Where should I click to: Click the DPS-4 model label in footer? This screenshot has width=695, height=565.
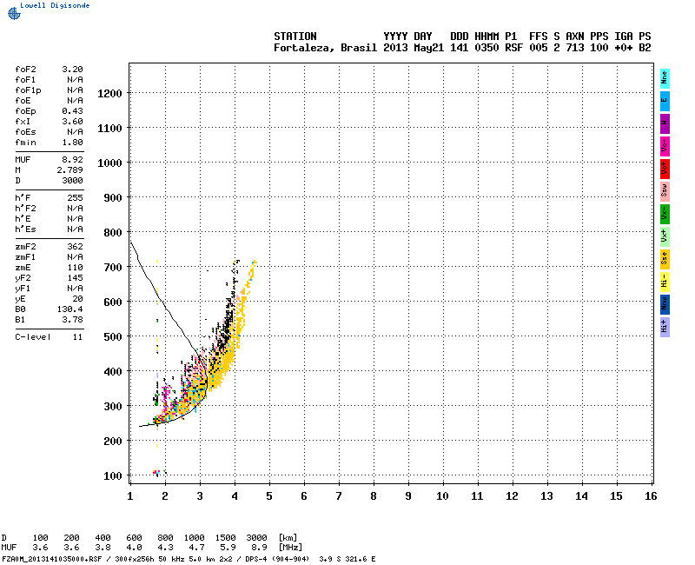(254, 559)
